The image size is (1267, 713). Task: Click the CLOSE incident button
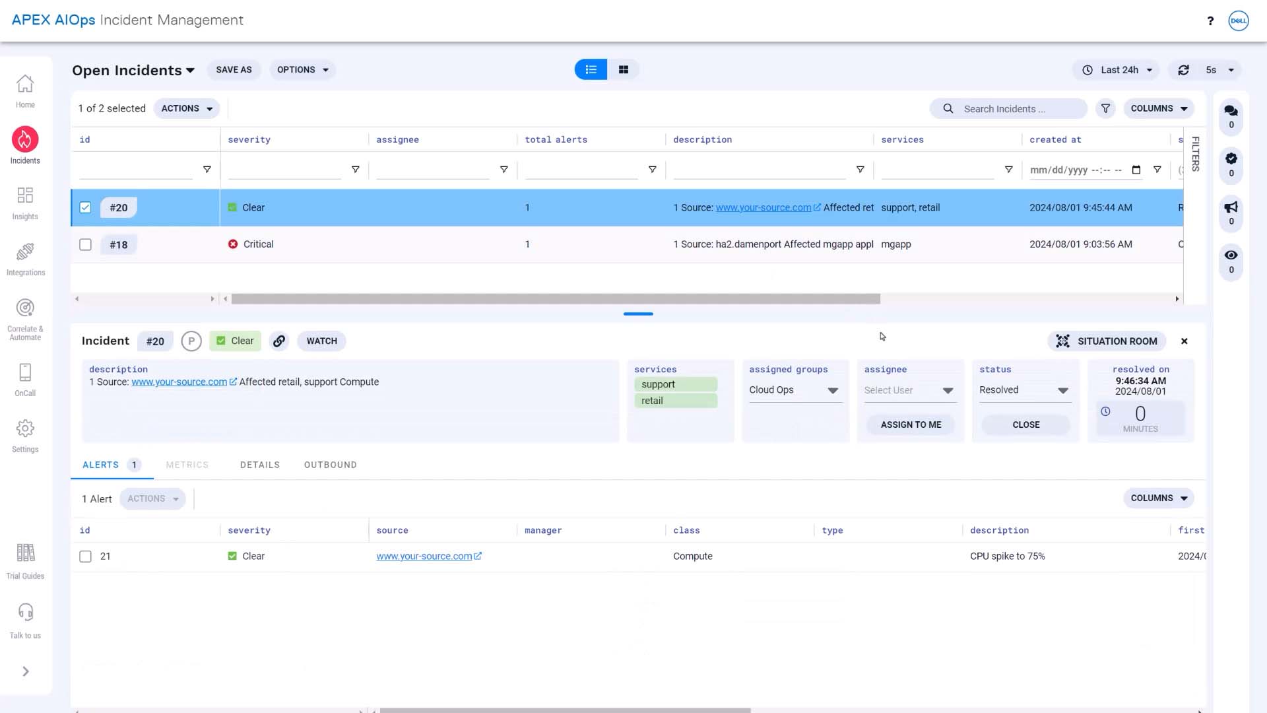(x=1026, y=424)
